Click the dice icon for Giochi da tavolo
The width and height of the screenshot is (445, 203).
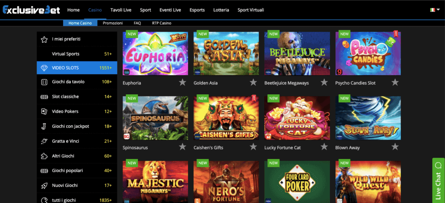tap(44, 82)
